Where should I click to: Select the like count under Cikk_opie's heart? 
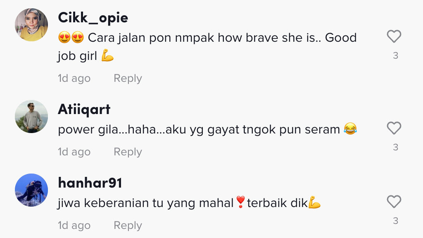tap(395, 56)
